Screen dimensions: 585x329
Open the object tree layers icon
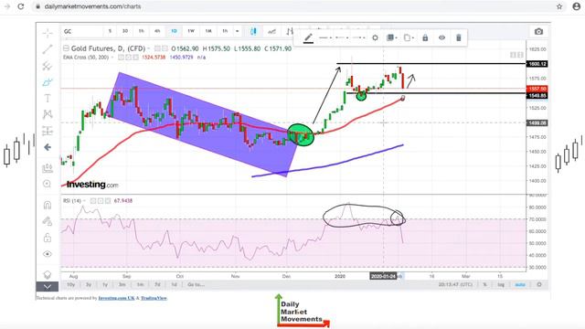(x=48, y=275)
